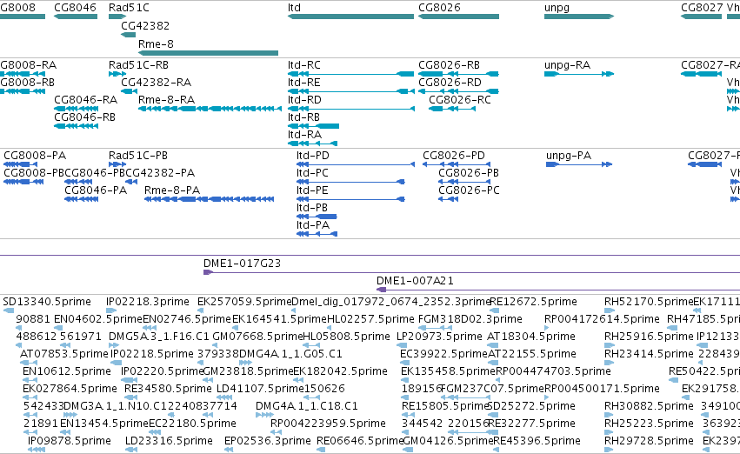The width and height of the screenshot is (740, 454).
Task: Click EST IP02218.3prime
Action: pos(111,310)
